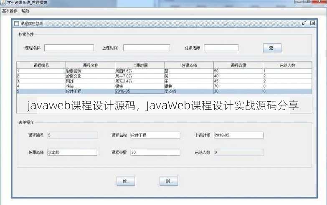The image size is (327, 205).
Task: Click the 周四5.6节 time cell
Action: point(140,71)
